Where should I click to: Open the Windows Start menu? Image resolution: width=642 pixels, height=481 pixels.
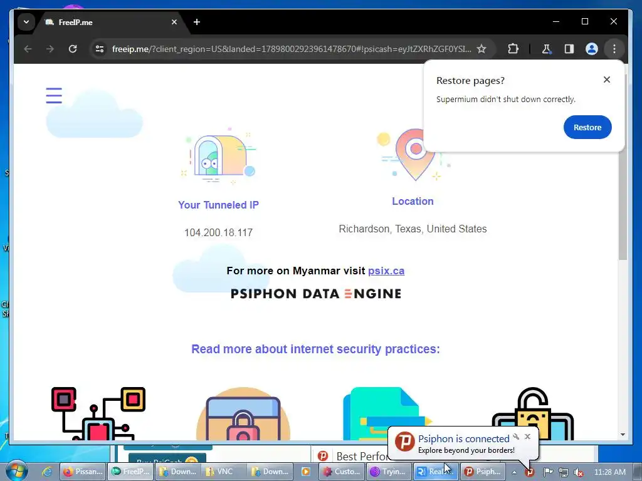coord(16,472)
